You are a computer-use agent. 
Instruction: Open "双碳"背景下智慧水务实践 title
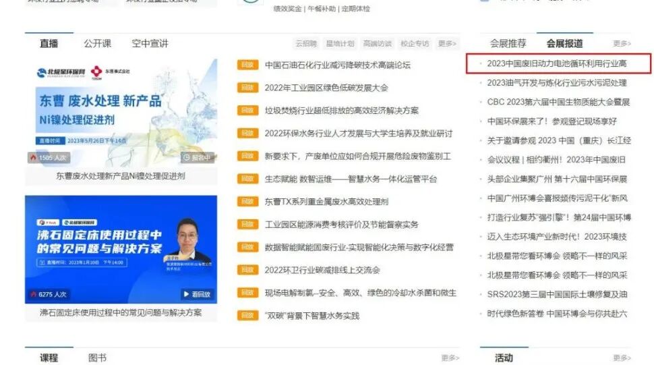coord(311,316)
